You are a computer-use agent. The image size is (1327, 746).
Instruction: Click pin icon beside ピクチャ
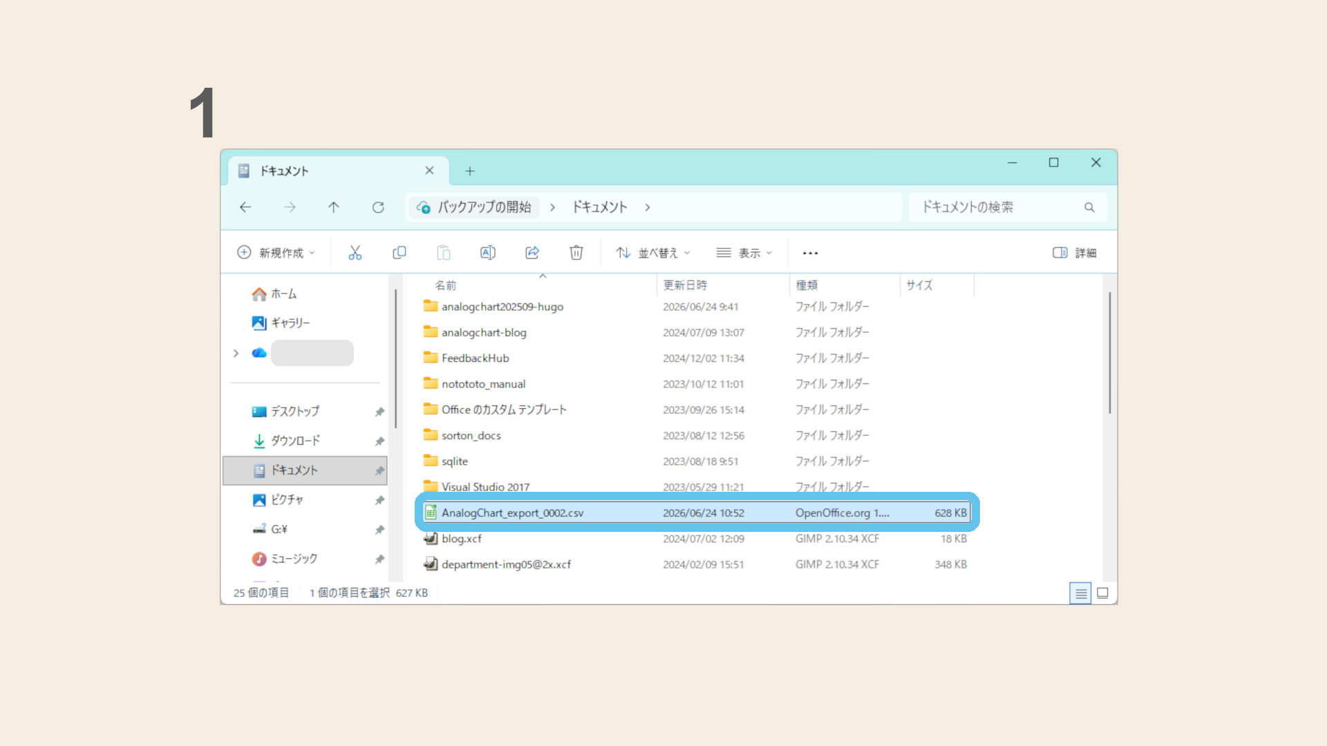(379, 500)
